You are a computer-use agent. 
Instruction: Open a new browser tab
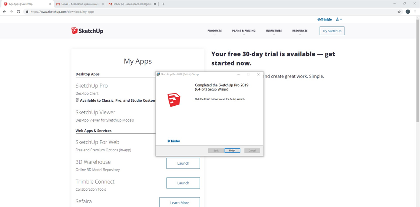pyautogui.click(x=163, y=4)
